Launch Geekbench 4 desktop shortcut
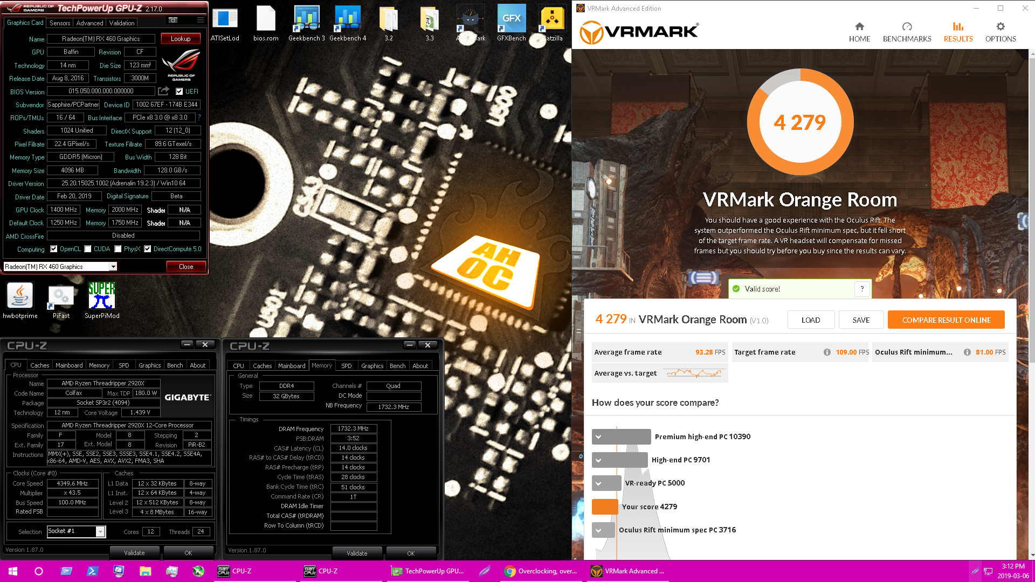 pos(348,24)
